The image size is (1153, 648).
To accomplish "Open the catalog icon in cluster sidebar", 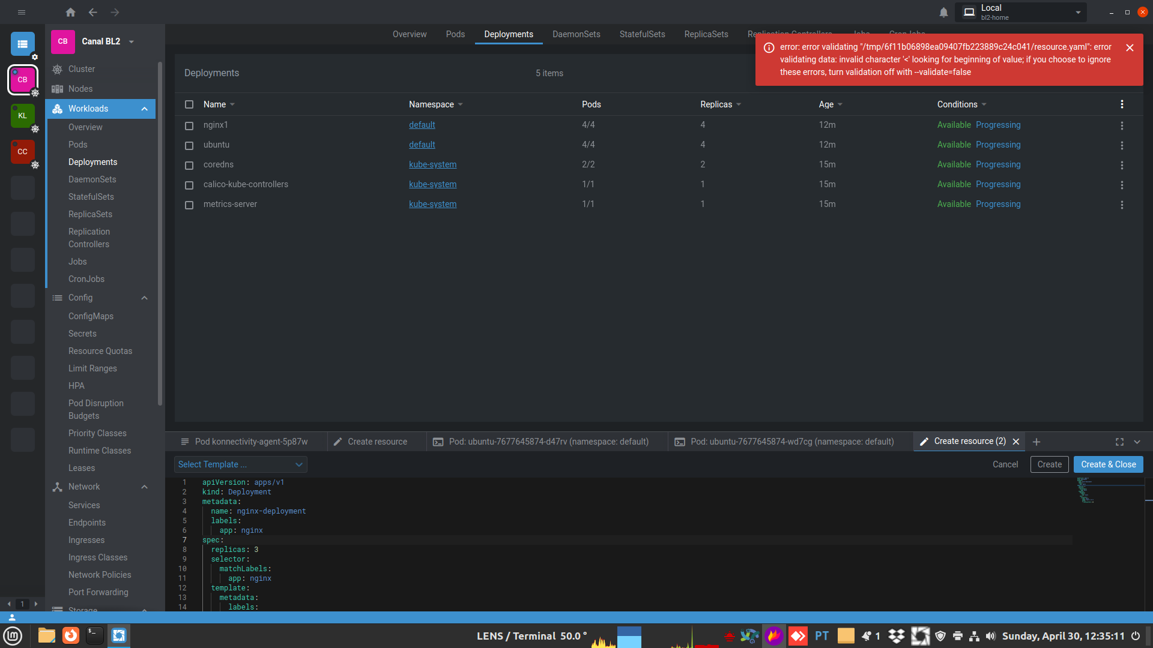I will pos(22,44).
